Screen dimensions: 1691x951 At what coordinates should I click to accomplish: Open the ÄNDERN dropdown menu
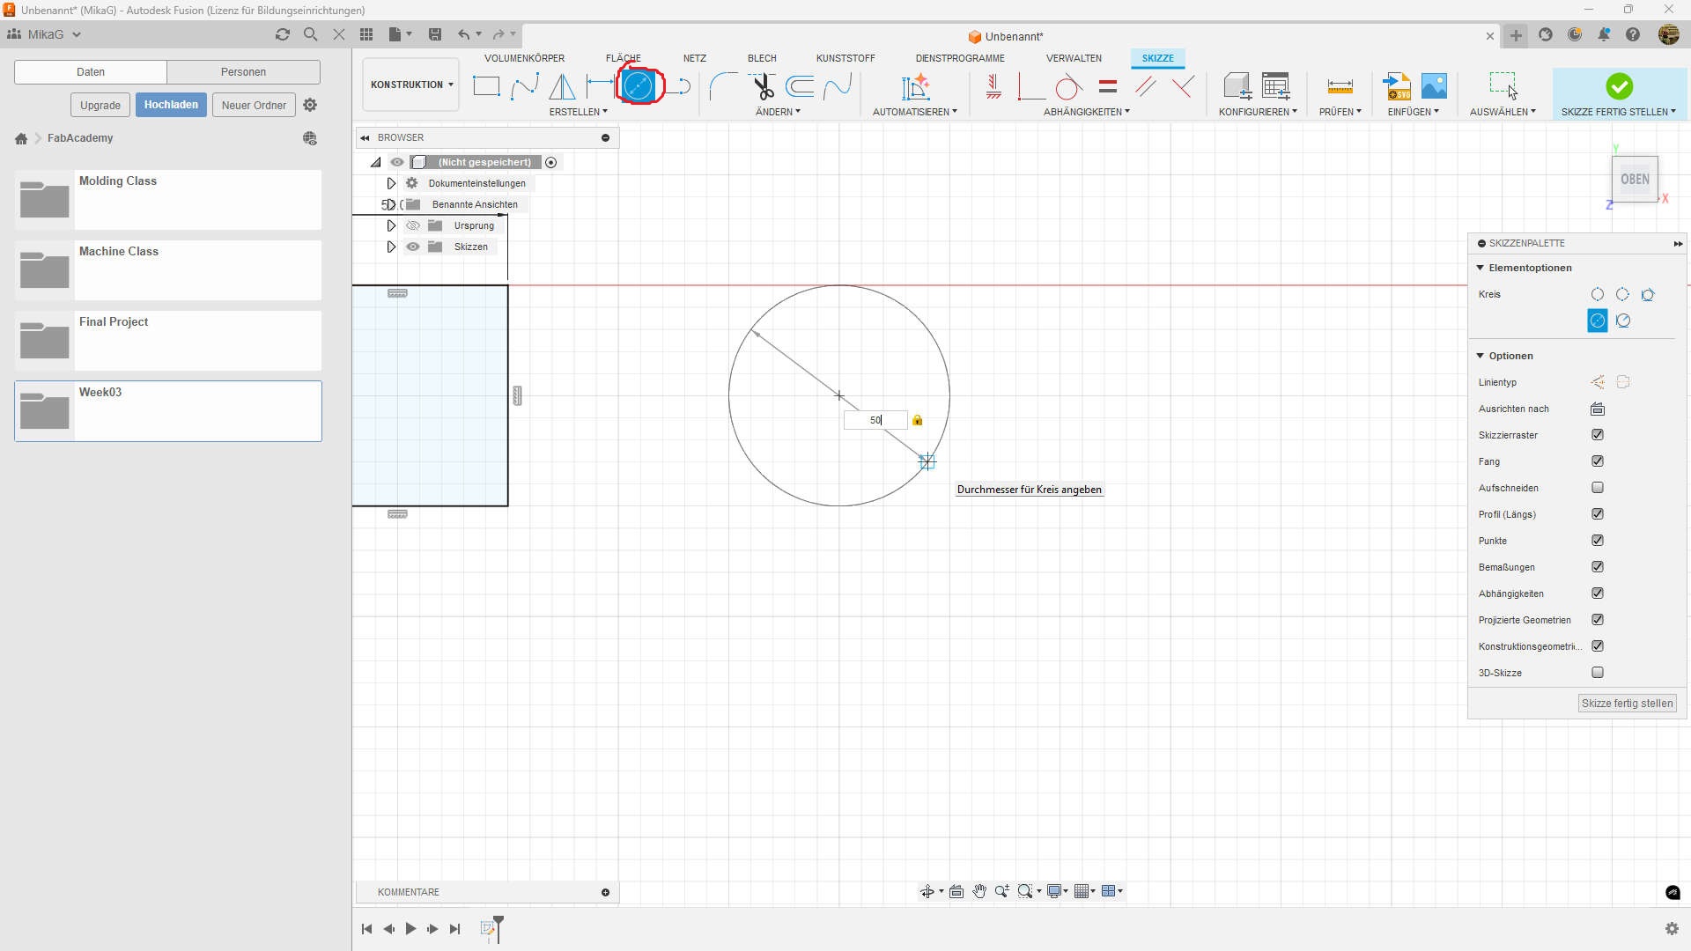tap(778, 112)
